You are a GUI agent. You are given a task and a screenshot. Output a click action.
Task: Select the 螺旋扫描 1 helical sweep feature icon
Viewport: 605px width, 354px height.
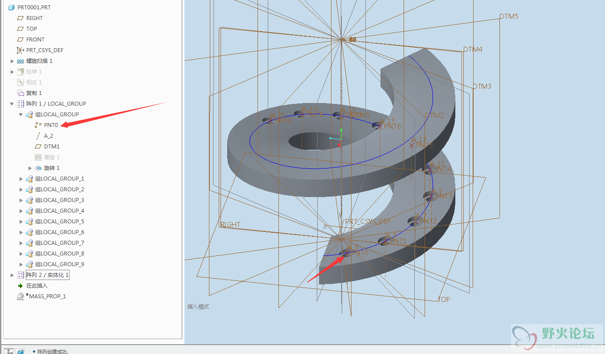[20, 61]
